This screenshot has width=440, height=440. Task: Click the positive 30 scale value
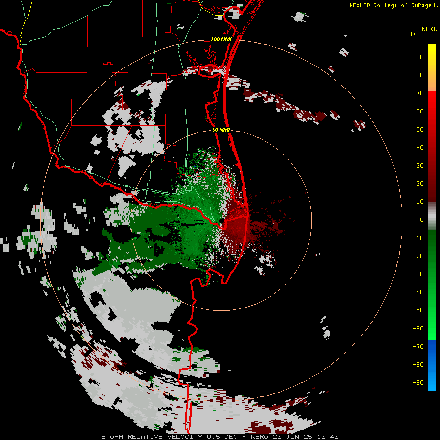[420, 166]
